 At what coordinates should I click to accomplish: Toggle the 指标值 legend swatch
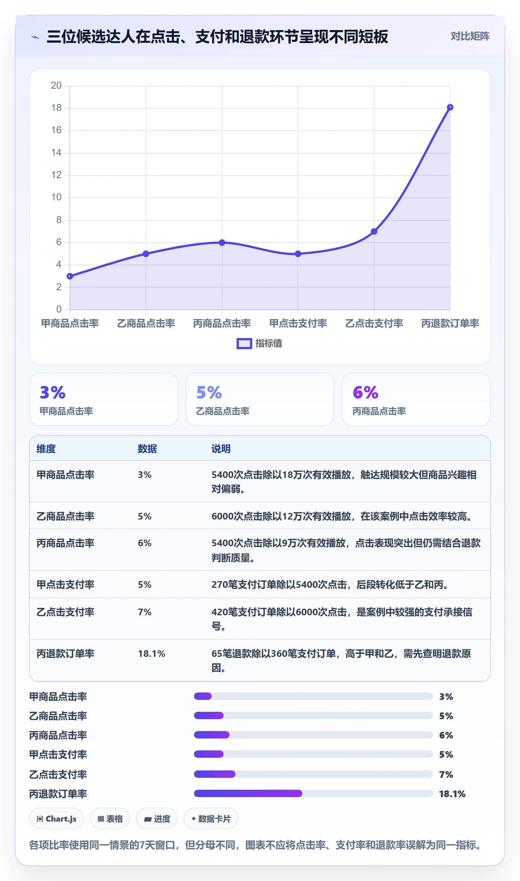(x=244, y=344)
